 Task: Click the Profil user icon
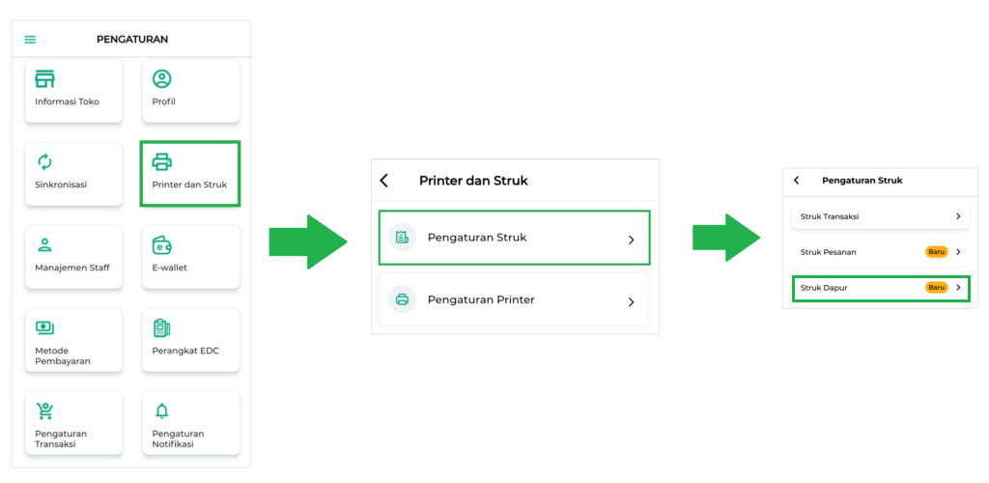click(x=162, y=79)
